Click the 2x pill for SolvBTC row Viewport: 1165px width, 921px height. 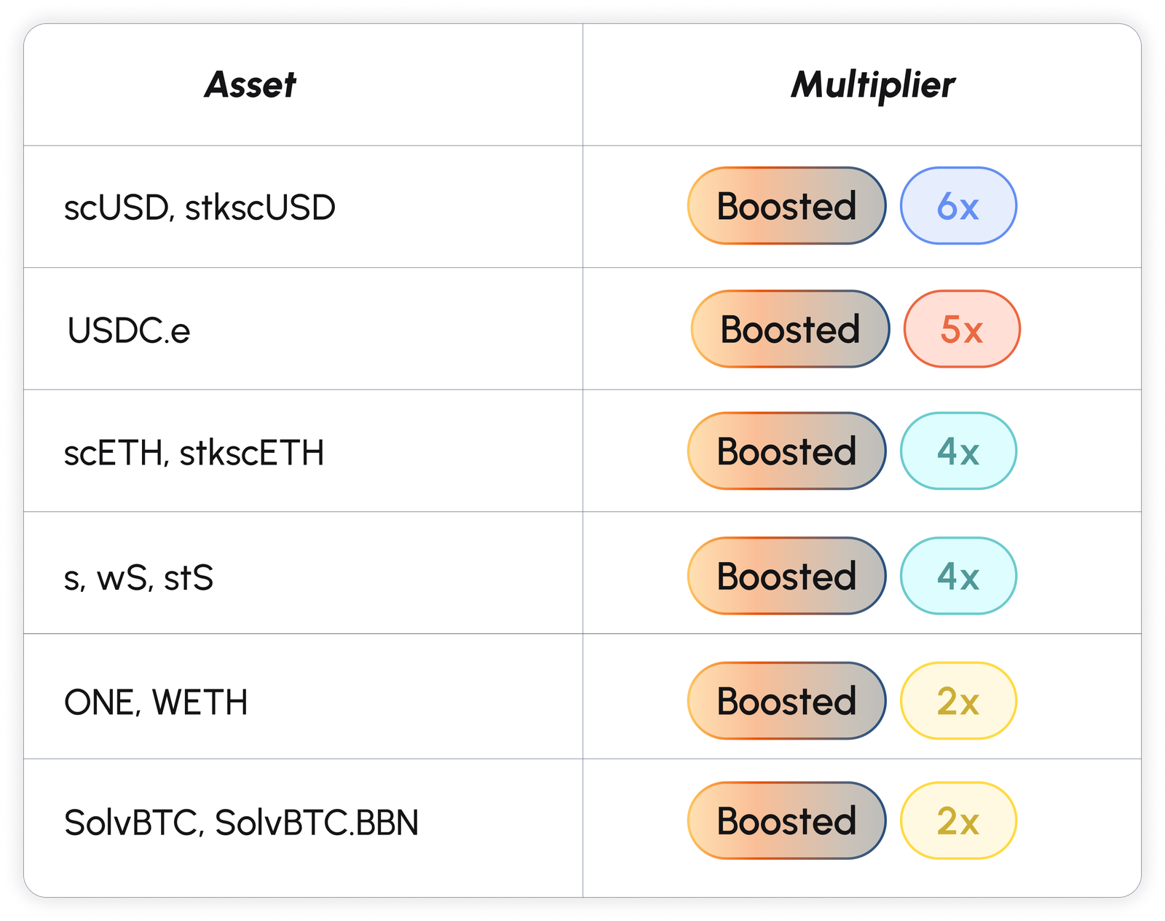point(957,821)
